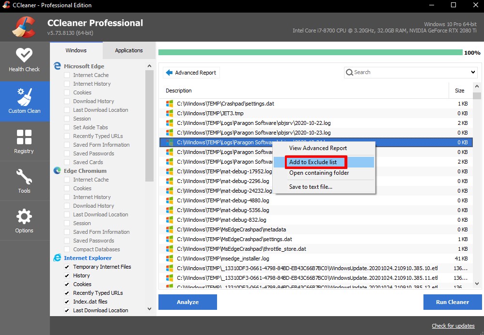Click the back arrow on Advanced Report
The image size is (484, 335).
click(x=169, y=73)
